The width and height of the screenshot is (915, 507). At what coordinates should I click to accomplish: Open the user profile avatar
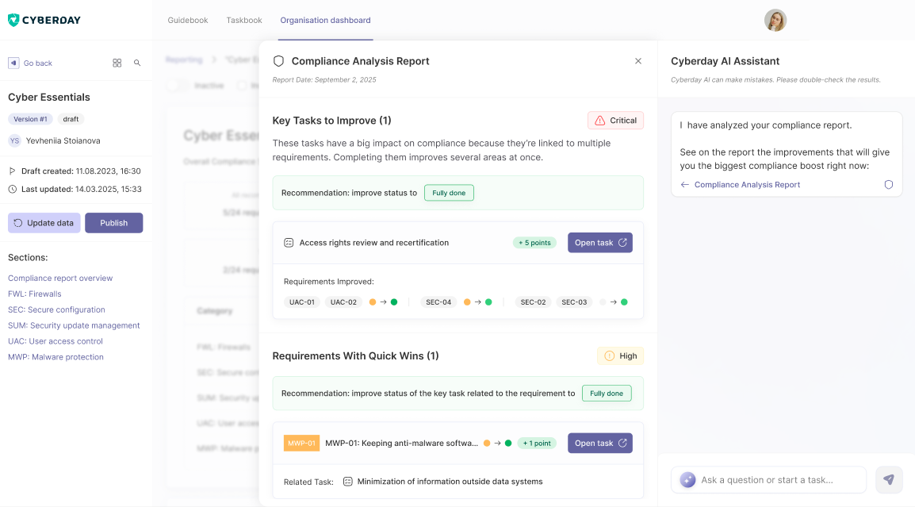click(x=775, y=20)
